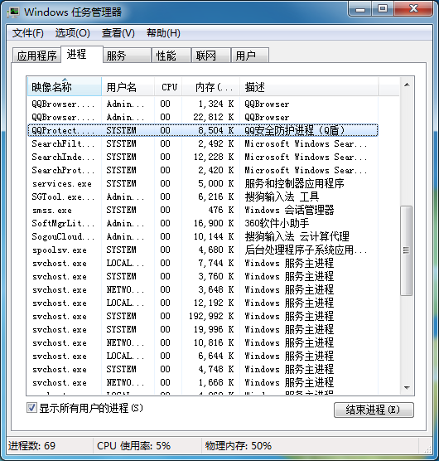This screenshot has height=461, width=439.
Task: Select QQBrowser row with 1,324 K
Action: [x=203, y=104]
